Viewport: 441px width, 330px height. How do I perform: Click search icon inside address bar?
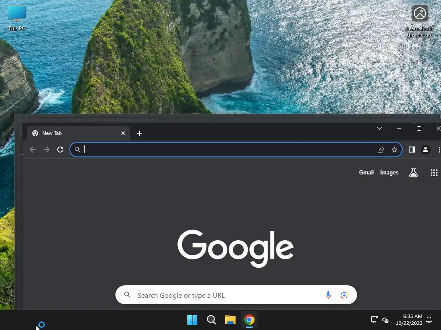click(x=78, y=150)
